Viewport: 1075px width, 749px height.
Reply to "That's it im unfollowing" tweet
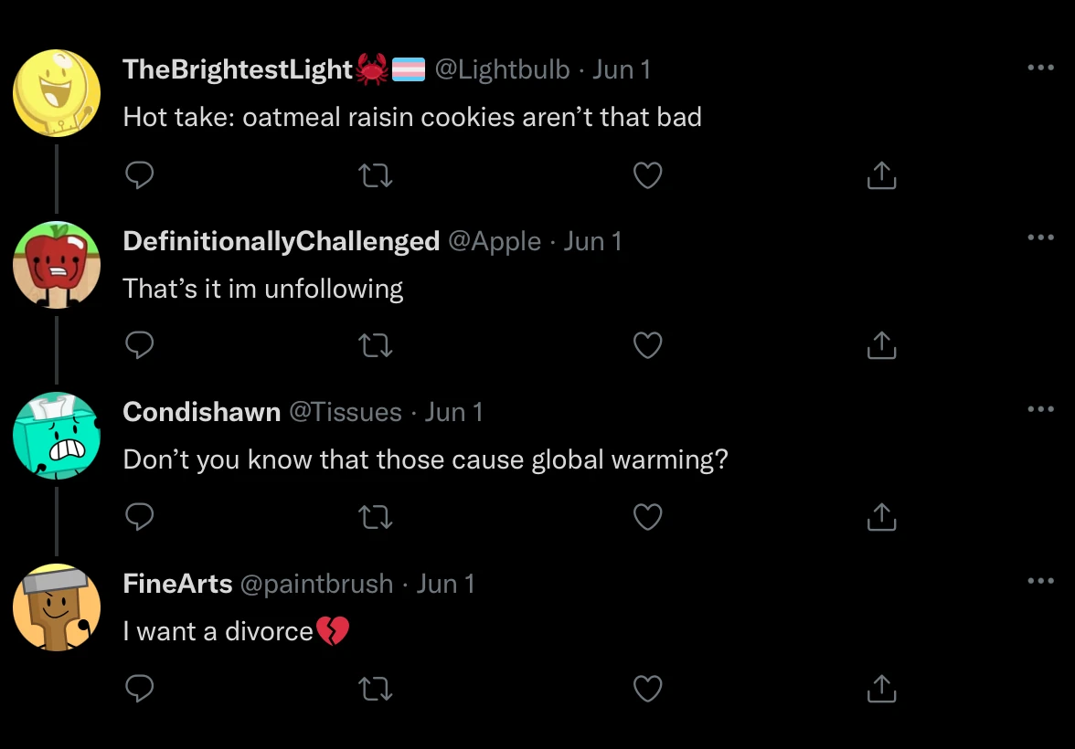tap(139, 345)
